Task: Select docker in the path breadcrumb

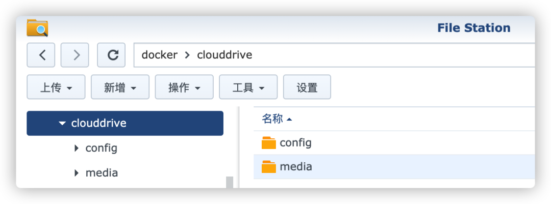Action: tap(160, 55)
